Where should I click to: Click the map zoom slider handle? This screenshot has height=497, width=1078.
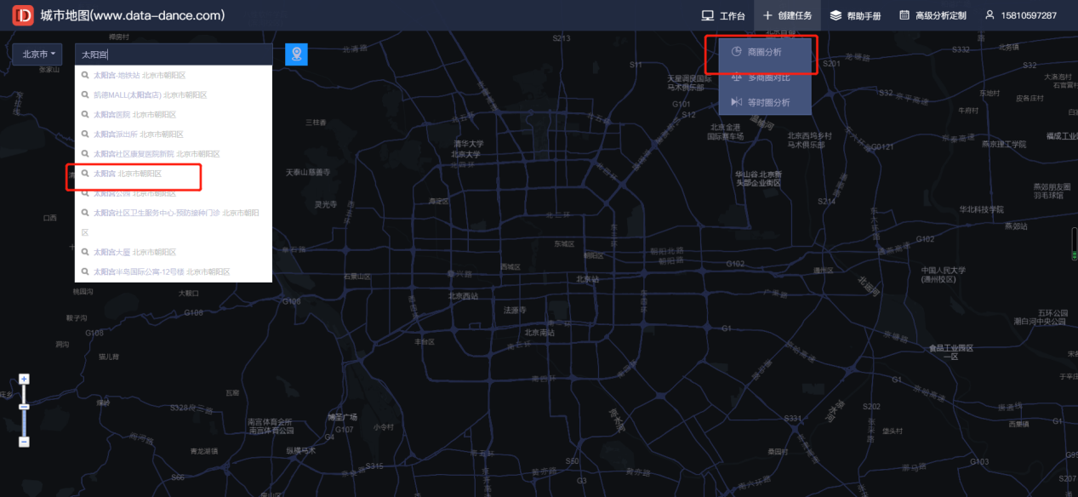point(24,407)
